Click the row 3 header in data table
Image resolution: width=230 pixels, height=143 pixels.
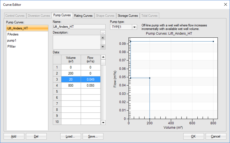pos(57,79)
